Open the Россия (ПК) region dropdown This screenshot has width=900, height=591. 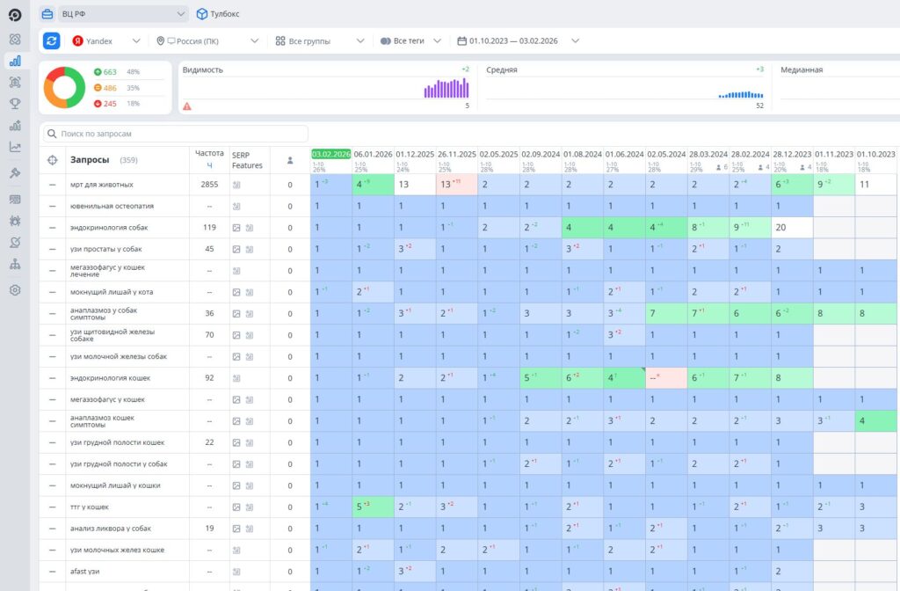[207, 40]
